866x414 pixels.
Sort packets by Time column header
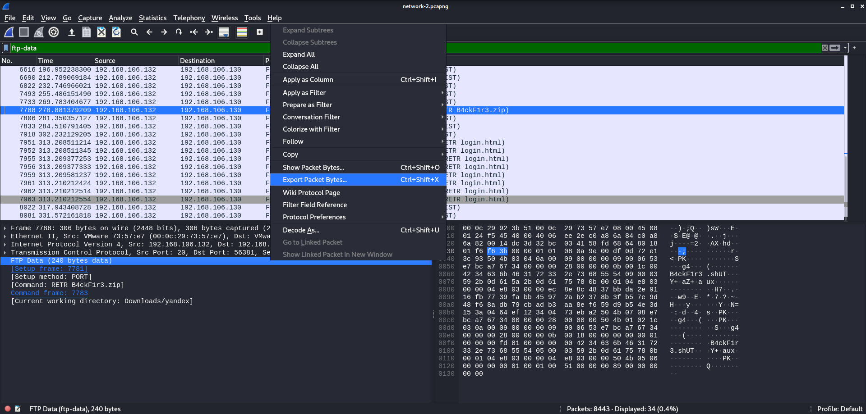point(64,60)
